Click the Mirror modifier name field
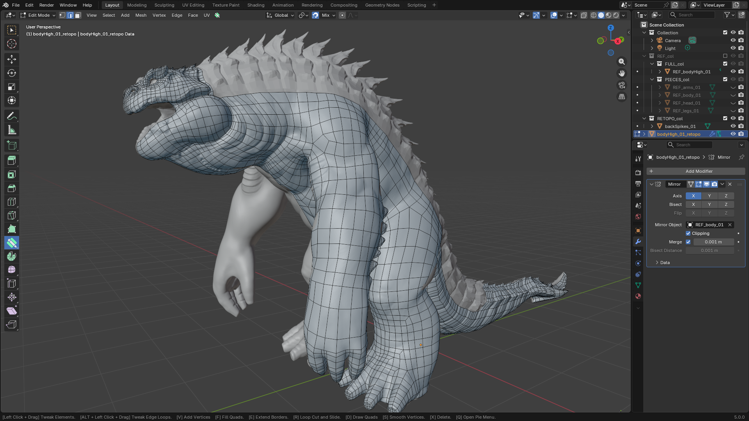 676,184
